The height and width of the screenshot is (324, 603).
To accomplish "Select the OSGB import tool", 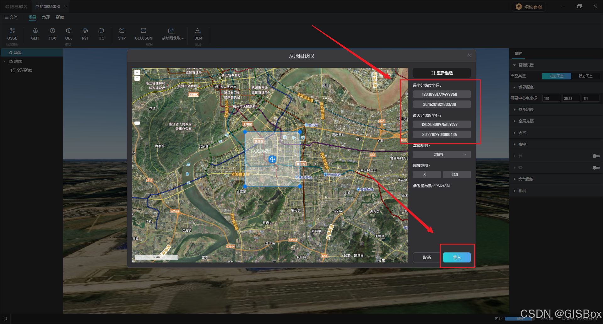I will pyautogui.click(x=12, y=34).
